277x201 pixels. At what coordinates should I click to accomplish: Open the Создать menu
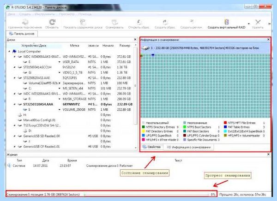pyautogui.click(x=25, y=14)
